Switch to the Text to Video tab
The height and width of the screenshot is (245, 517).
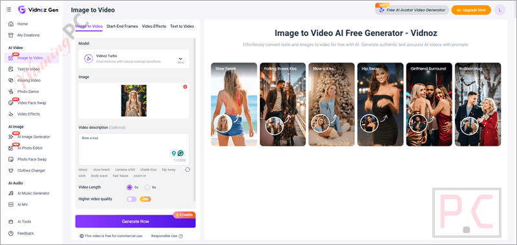coord(182,26)
